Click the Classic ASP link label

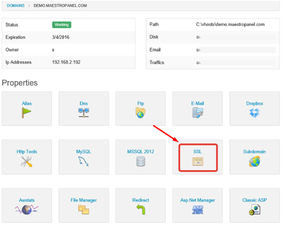254,200
